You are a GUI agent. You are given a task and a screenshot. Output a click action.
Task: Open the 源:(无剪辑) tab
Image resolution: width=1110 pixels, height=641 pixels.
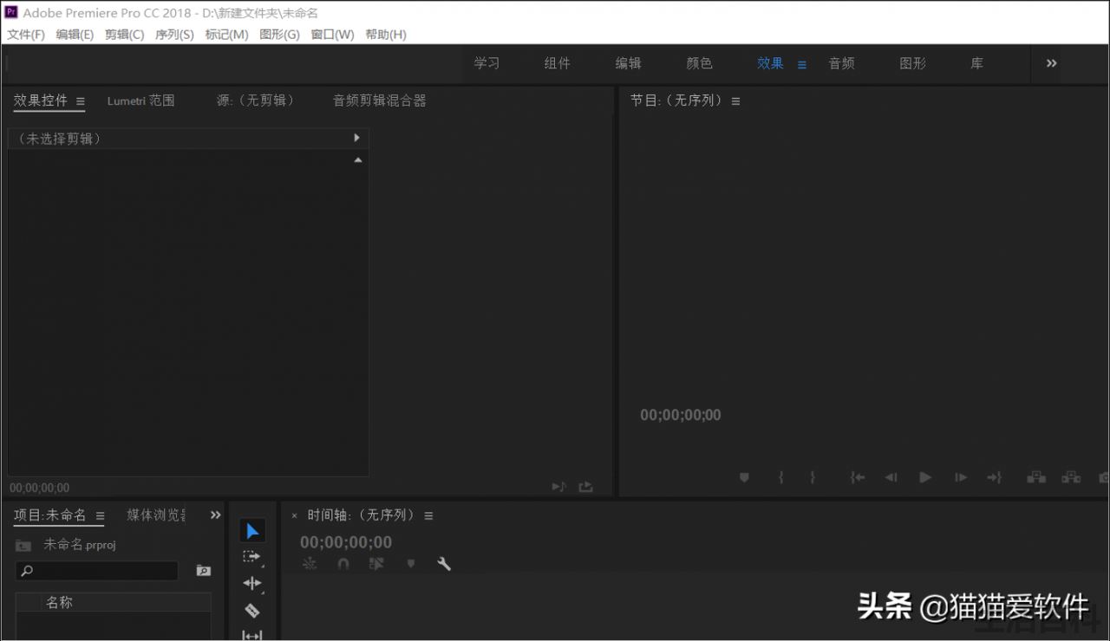click(x=255, y=100)
